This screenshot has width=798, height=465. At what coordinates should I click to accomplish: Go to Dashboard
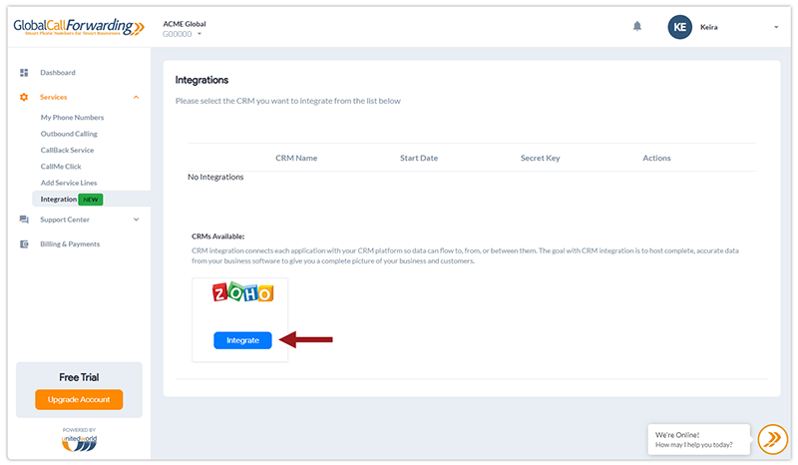click(x=58, y=72)
